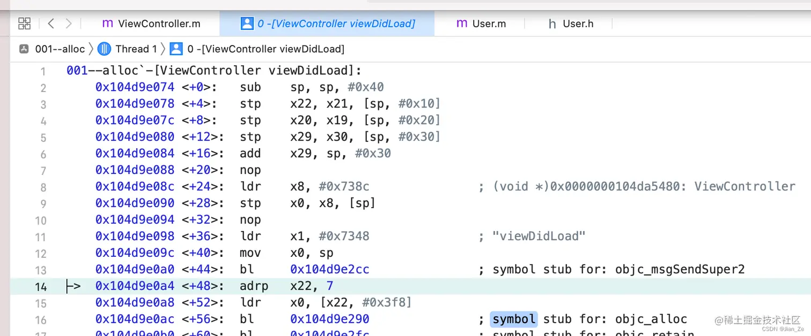
Task: Click the person icon on viewDidLoad tab
Action: coord(247,23)
